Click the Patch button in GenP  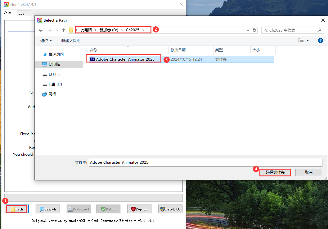click(108, 209)
